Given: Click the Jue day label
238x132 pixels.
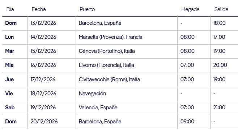Looking at the screenshot, I should 9,79.
